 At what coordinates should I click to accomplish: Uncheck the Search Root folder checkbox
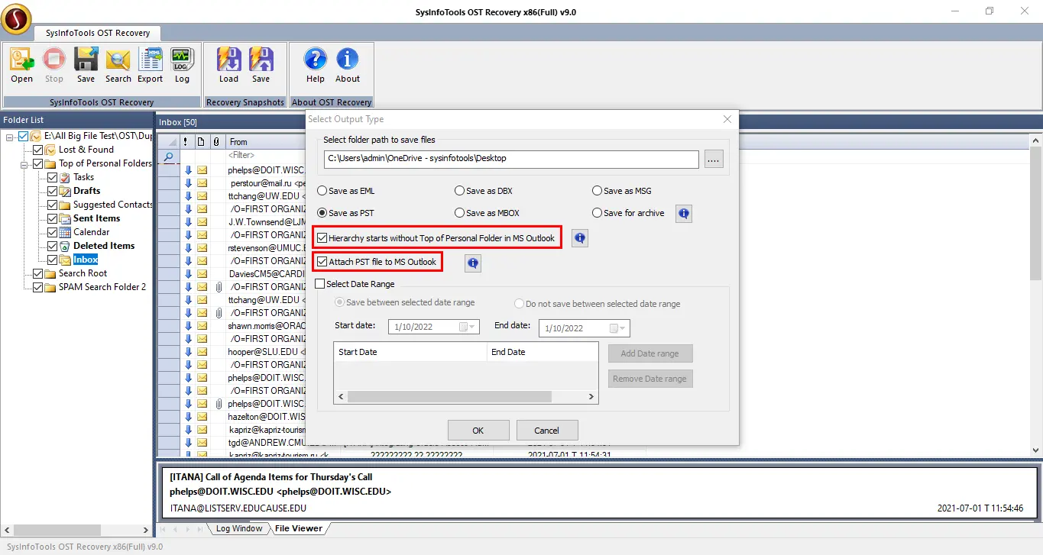pos(38,273)
